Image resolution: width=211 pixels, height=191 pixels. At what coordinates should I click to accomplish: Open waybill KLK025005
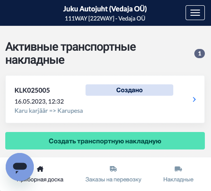click(32, 90)
